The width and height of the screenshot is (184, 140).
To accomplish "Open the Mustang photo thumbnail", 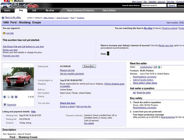I will [x=18, y=79].
